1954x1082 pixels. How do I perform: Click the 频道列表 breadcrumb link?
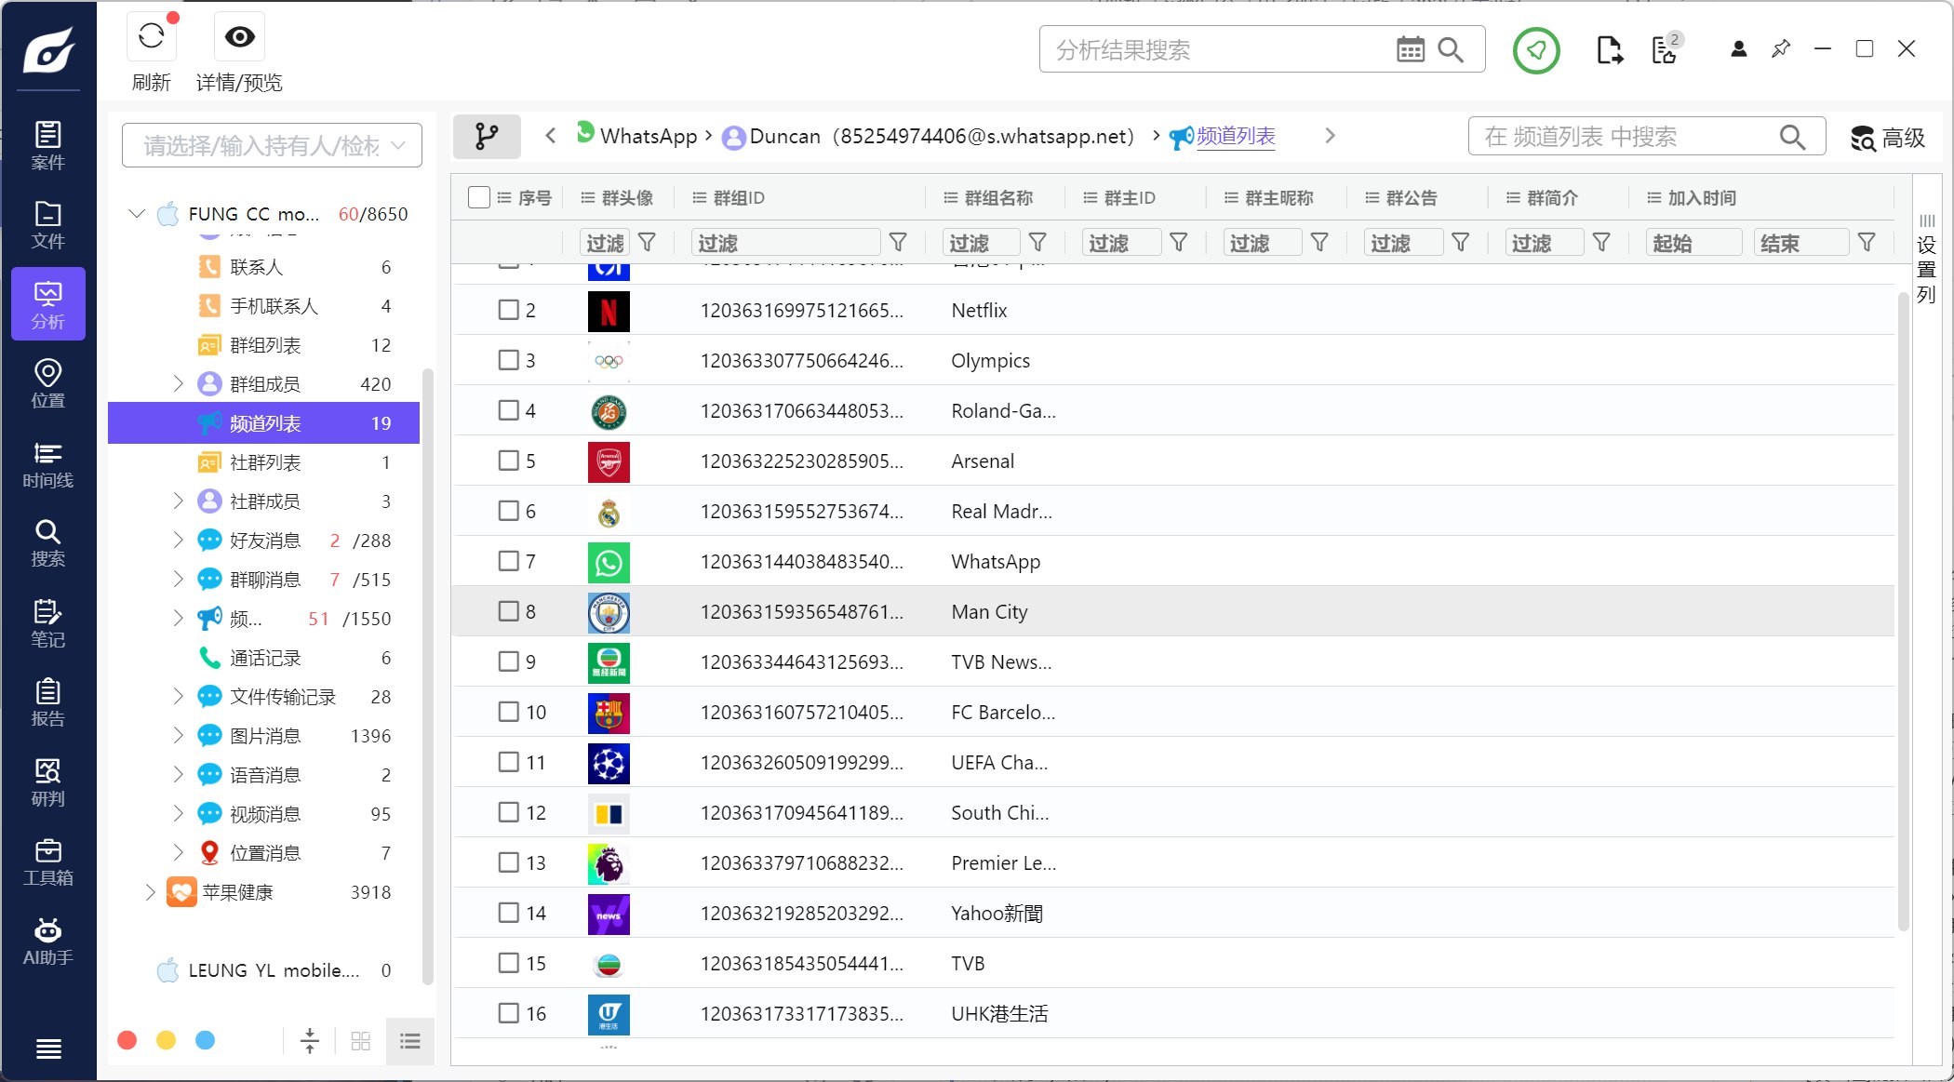tap(1235, 137)
